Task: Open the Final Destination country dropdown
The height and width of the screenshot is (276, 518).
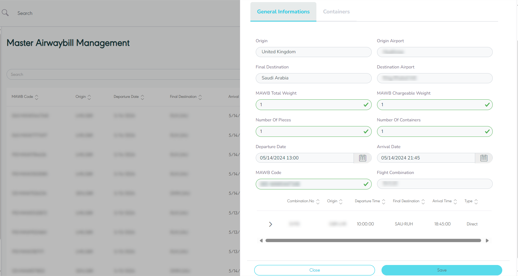Action: tap(313, 78)
